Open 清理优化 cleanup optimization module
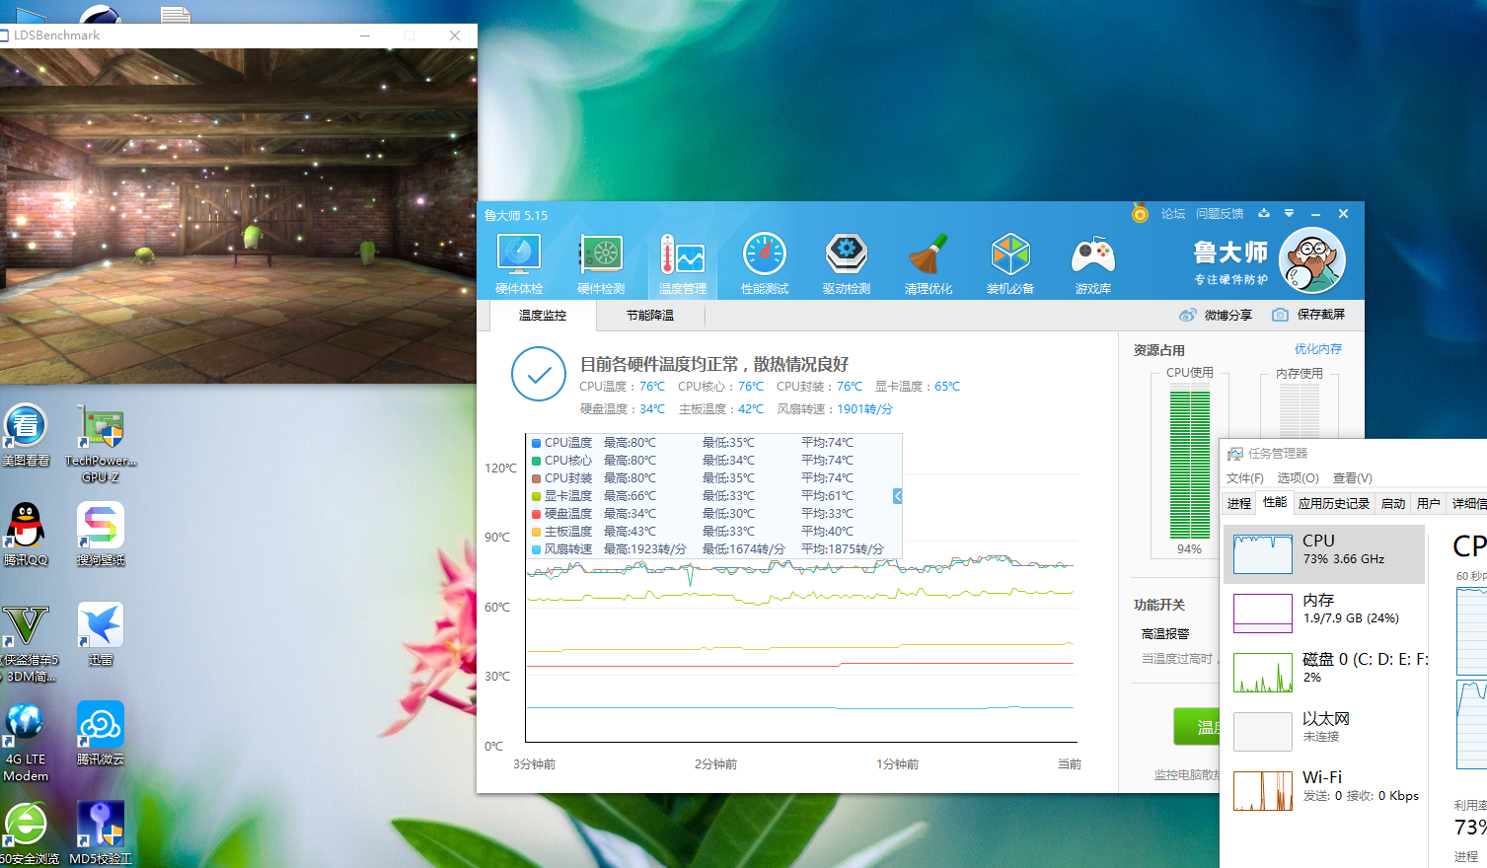Viewport: 1487px width, 868px height. click(x=929, y=264)
